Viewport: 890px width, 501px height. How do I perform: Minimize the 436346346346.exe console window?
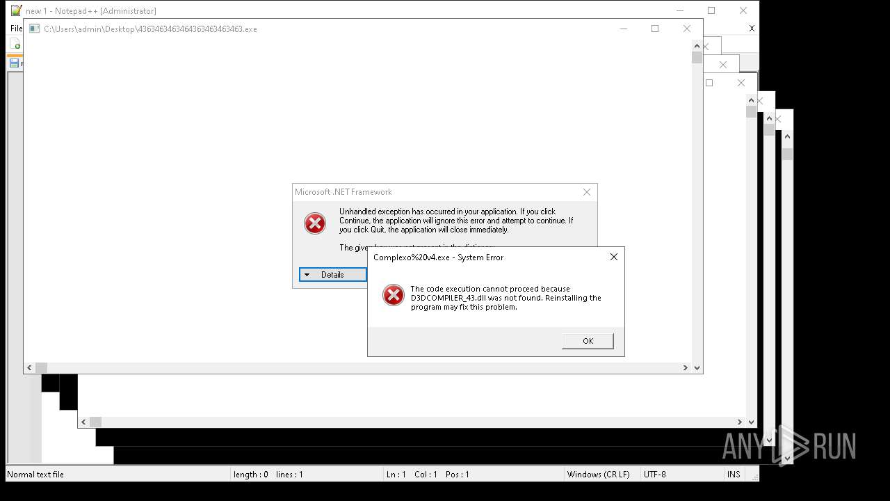click(x=623, y=29)
